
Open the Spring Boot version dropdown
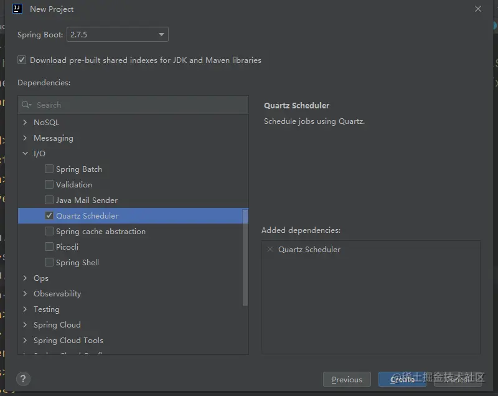tap(117, 34)
